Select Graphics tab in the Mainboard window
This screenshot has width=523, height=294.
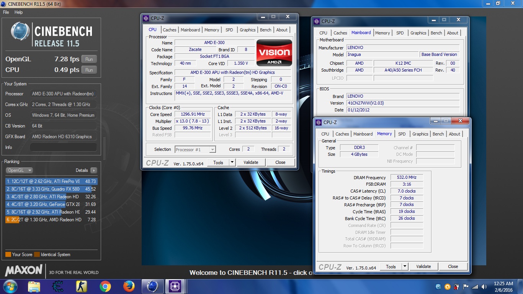coord(418,33)
